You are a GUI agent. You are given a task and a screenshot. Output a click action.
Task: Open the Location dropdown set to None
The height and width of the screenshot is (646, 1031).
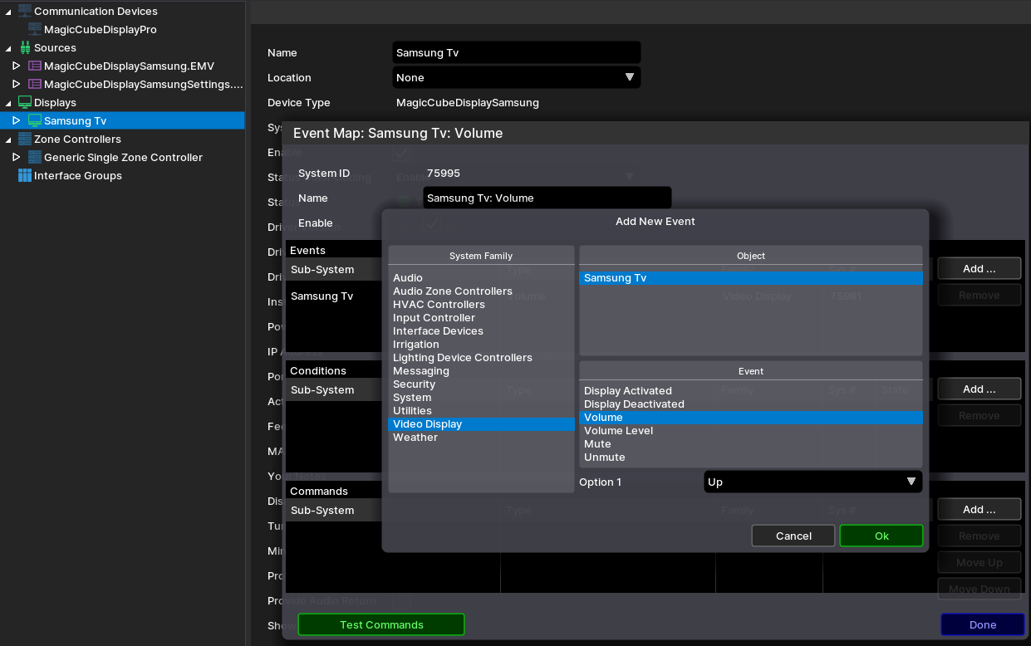(517, 77)
